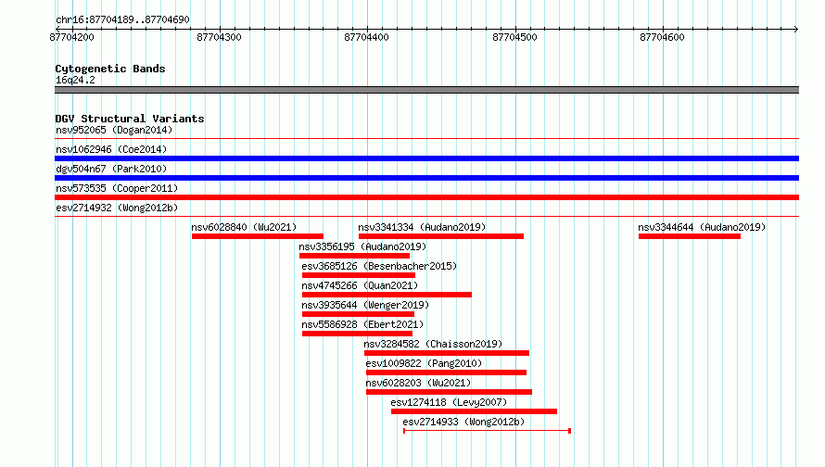The height and width of the screenshot is (467, 825).
Task: Open variant esv3685126 (Besenbacher2015) label
Action: (379, 266)
